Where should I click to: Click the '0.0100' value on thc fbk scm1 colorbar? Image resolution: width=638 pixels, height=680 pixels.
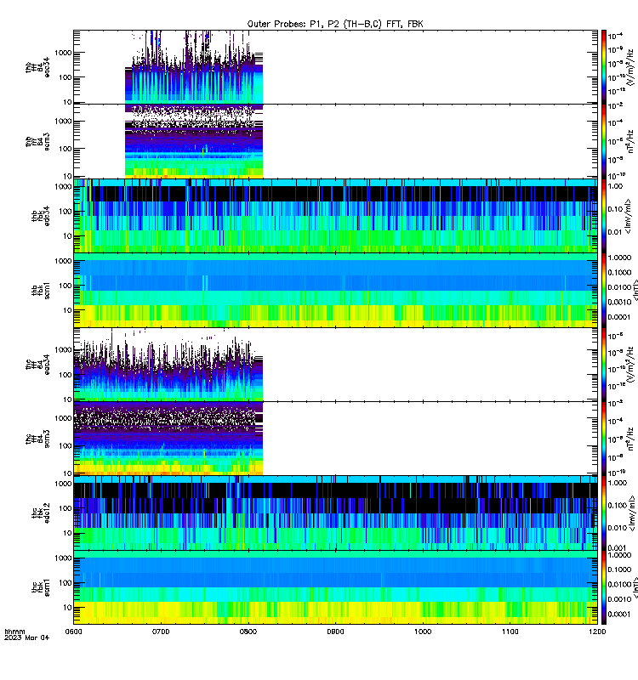(619, 584)
